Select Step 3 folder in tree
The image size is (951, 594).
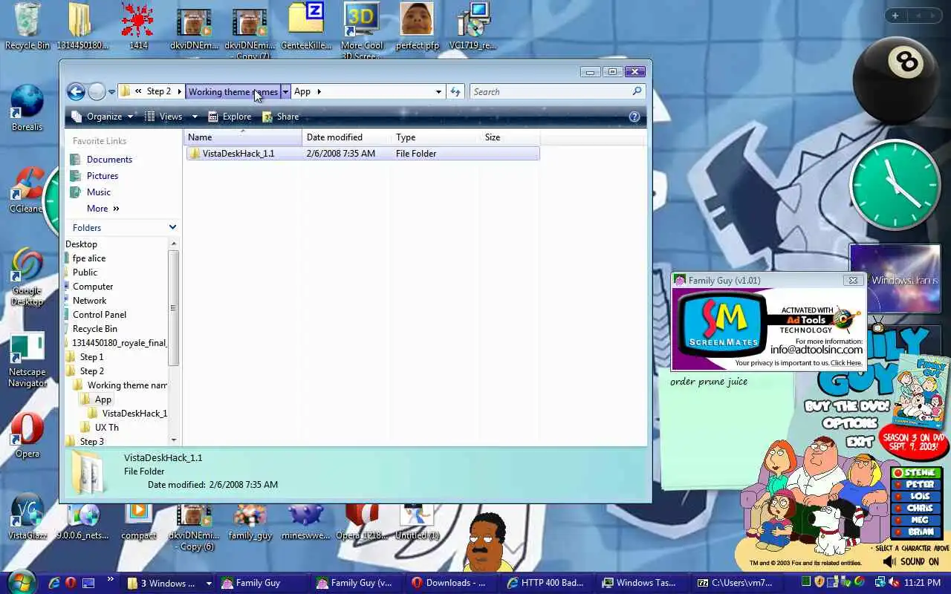pos(91,442)
